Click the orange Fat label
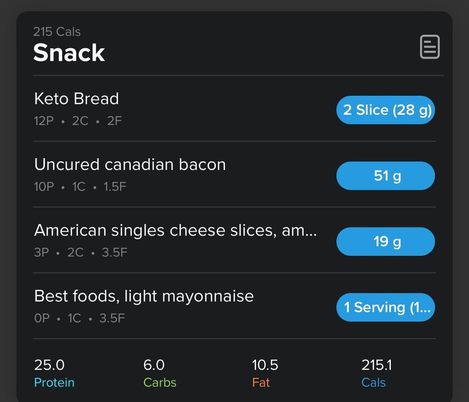469x402 pixels. (x=261, y=382)
